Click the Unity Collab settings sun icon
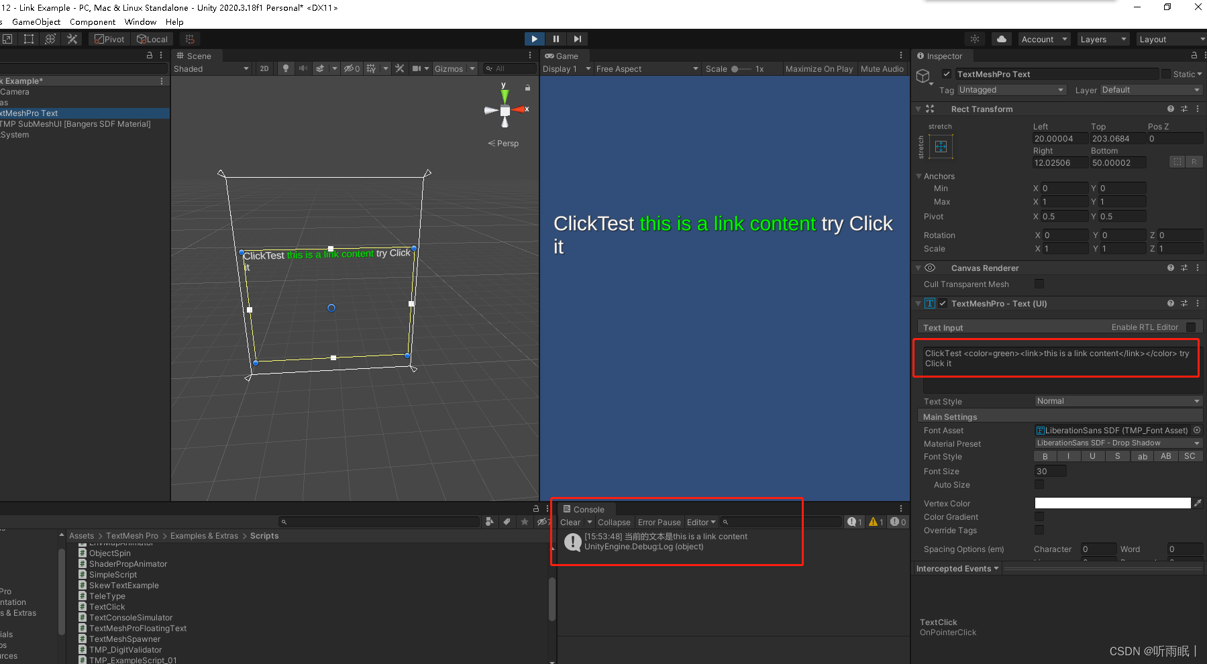The width and height of the screenshot is (1207, 664). tap(975, 39)
